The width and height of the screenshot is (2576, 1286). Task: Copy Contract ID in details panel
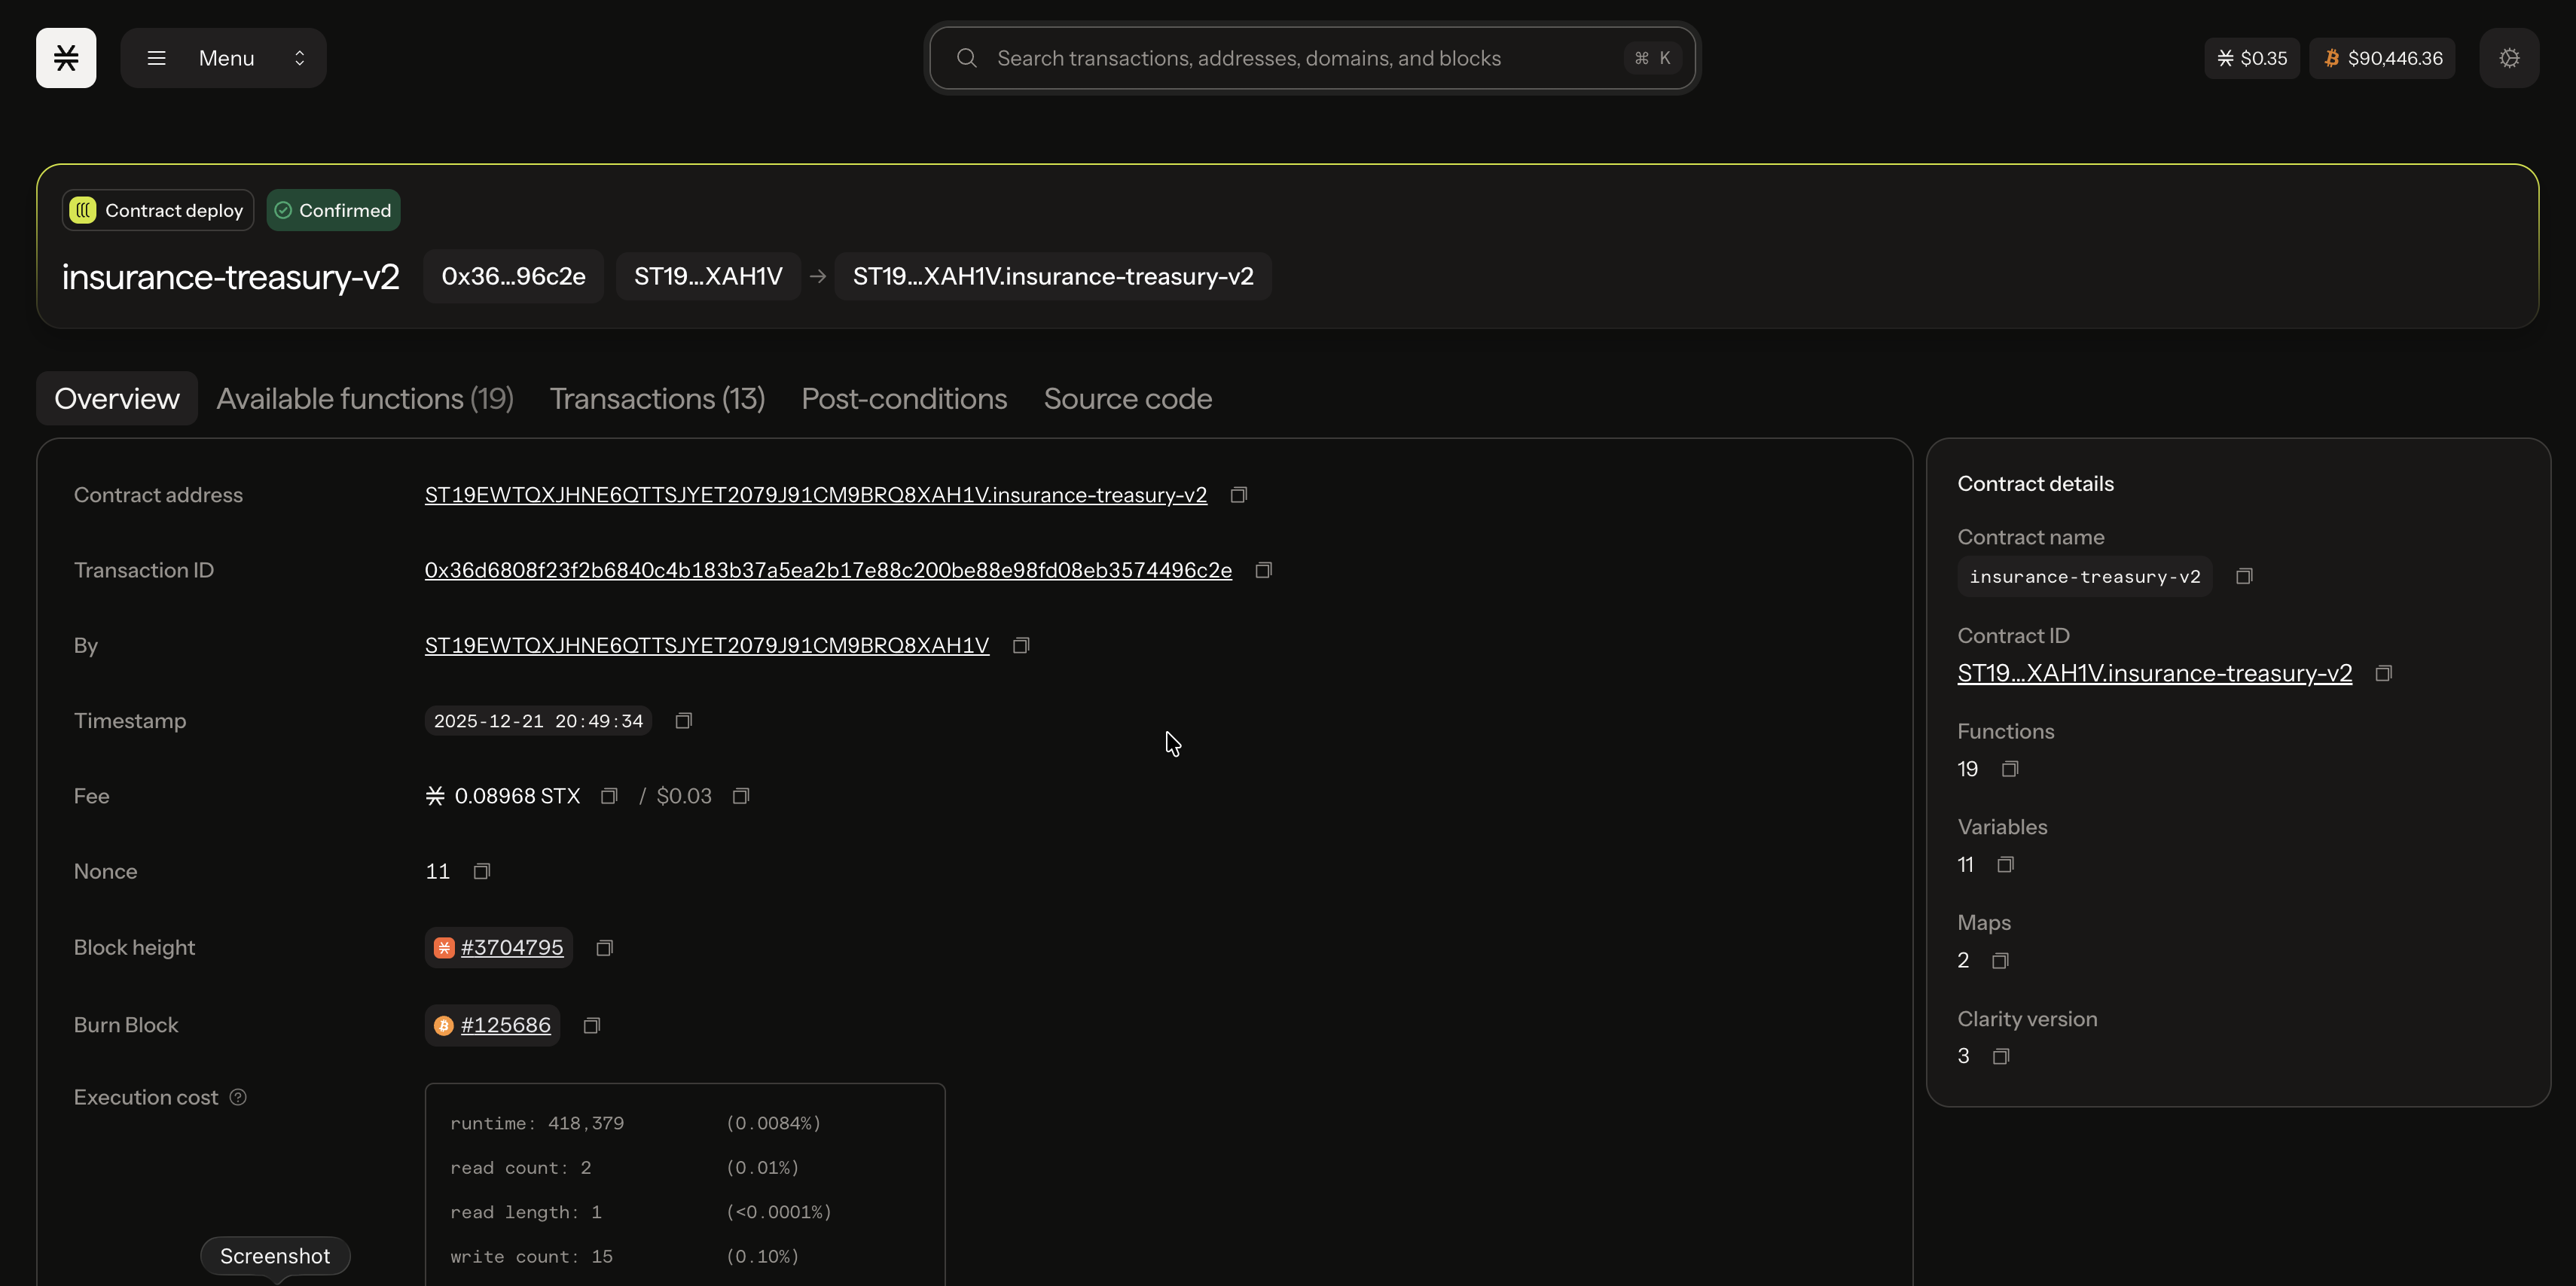click(2383, 674)
